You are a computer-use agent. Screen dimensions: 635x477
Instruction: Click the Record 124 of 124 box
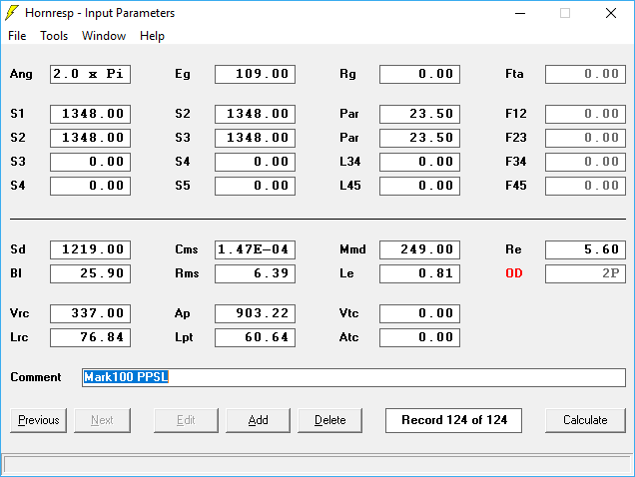pyautogui.click(x=454, y=420)
